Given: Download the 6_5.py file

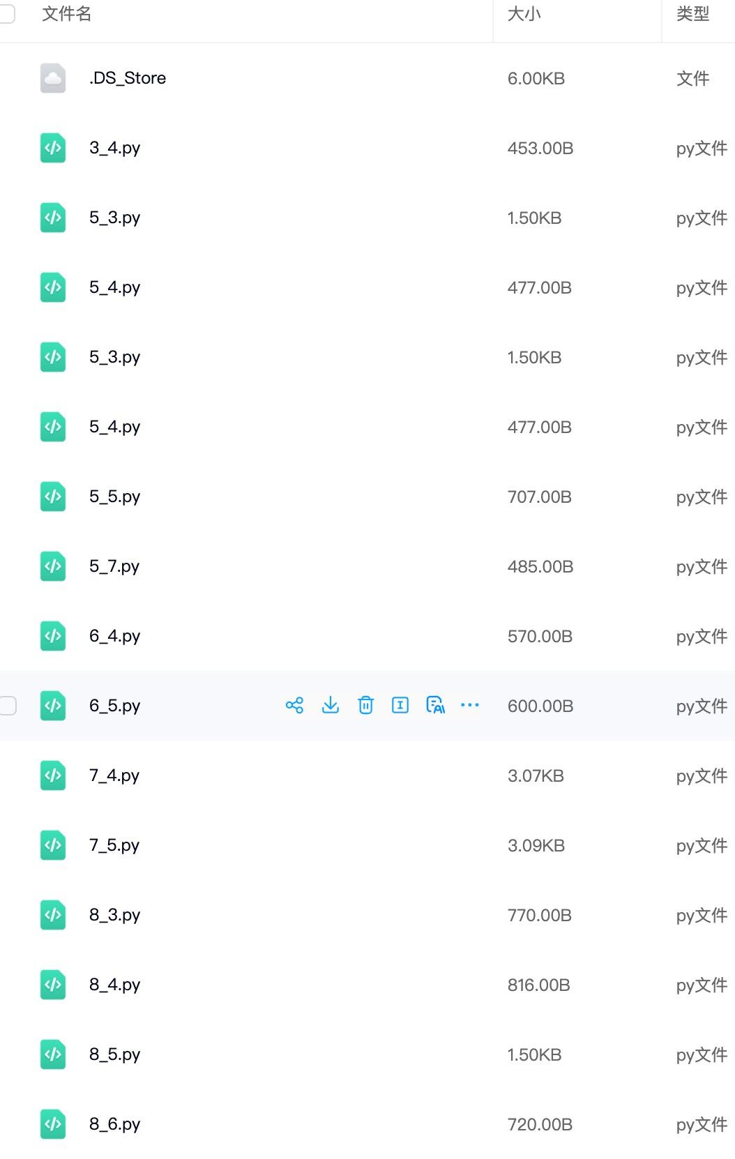Looking at the screenshot, I should click(x=331, y=705).
